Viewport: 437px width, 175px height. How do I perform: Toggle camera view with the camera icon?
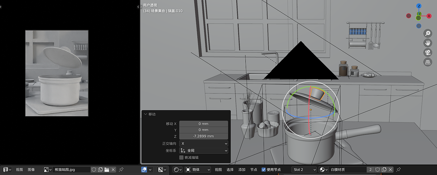pos(428,53)
